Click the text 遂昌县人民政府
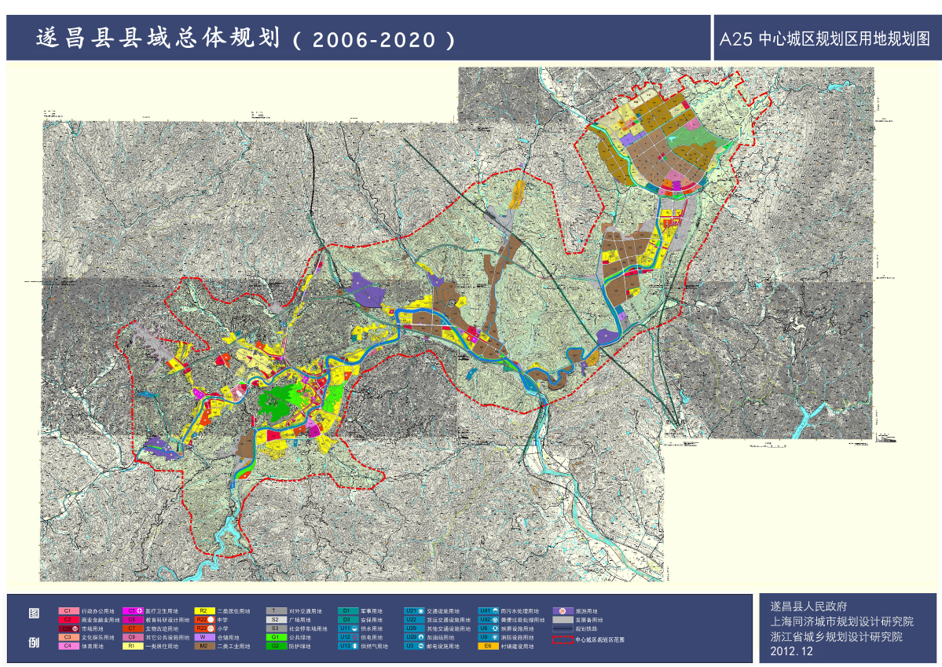The height and width of the screenshot is (667, 942). 808,607
